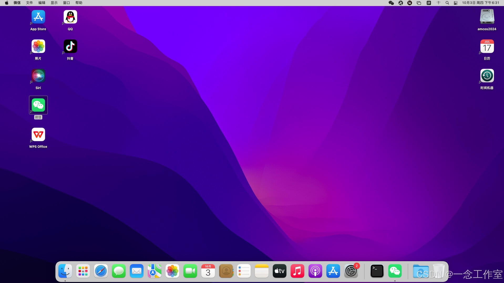Open the Time Machine (时间机器) desktop shortcut
Screen dimensions: 504x283
point(487,76)
